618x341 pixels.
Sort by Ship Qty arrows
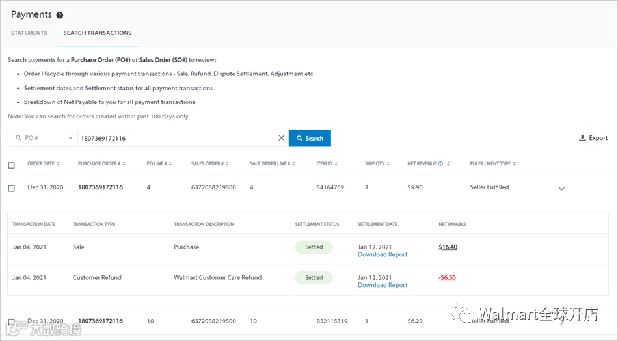(x=388, y=163)
